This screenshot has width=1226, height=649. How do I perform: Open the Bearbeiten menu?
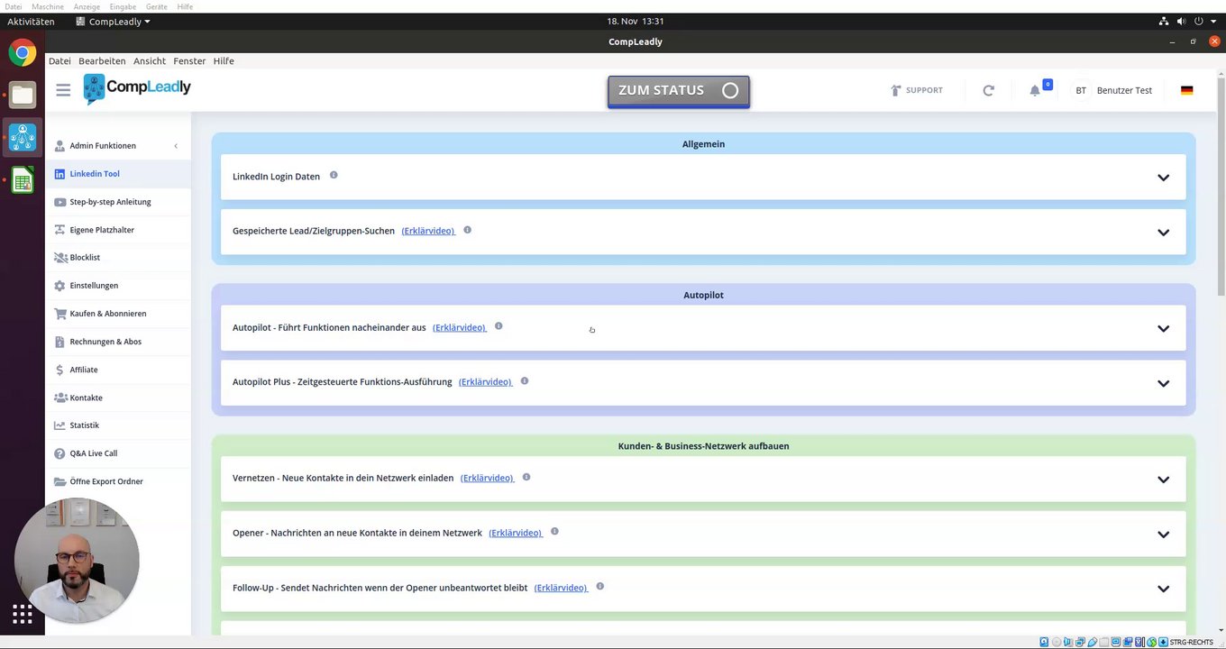coord(102,61)
